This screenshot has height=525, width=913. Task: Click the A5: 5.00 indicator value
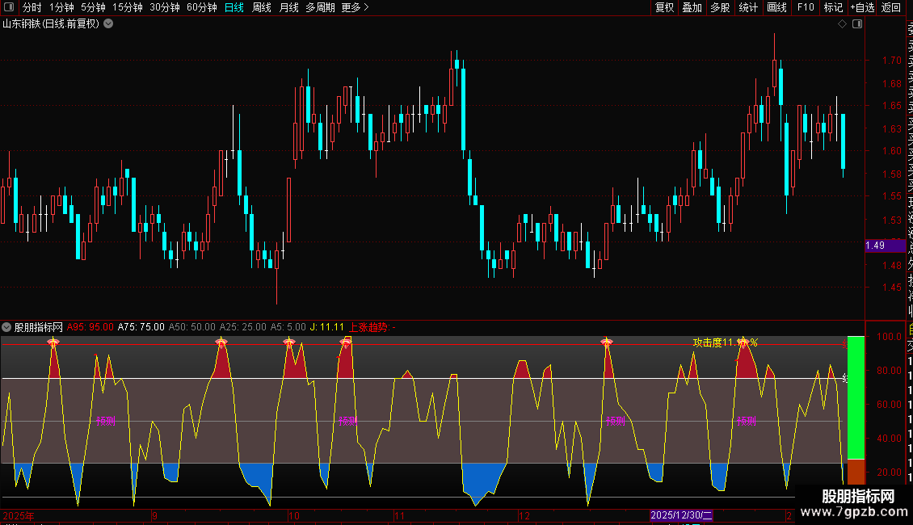coord(288,327)
